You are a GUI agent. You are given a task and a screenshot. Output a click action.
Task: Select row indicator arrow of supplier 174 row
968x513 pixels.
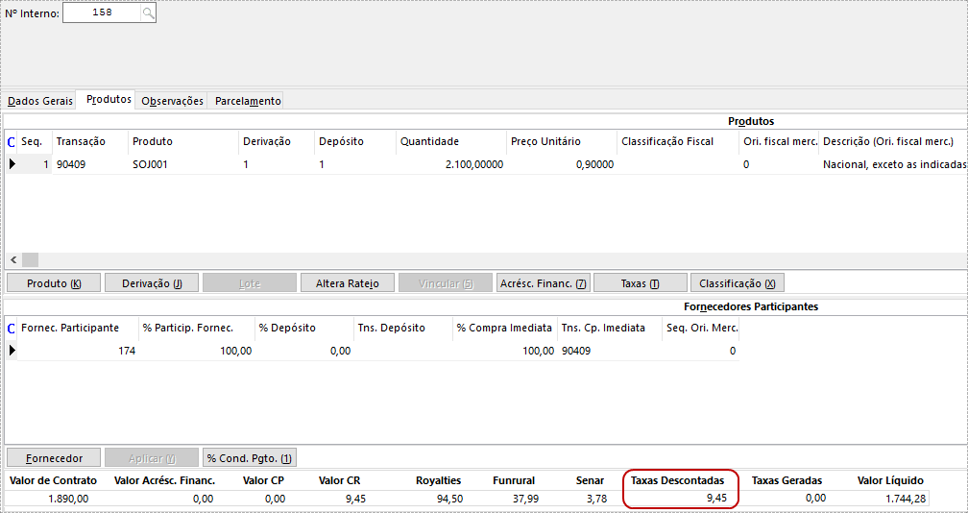click(x=12, y=351)
